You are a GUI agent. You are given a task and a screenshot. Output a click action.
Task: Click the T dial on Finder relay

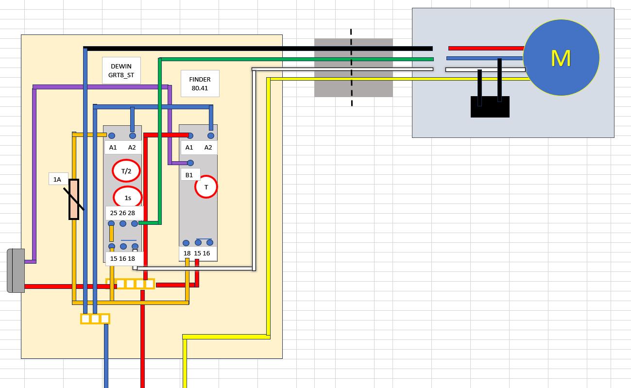[206, 187]
